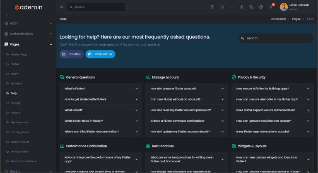Image resolution: width=318 pixels, height=173 pixels.
Task: Expand "How can I use custom widgets" question
Action: 272,159
